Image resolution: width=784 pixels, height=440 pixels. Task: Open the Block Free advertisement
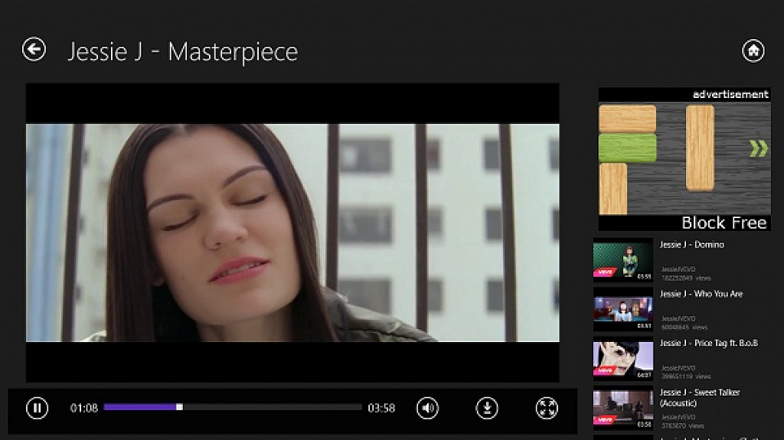[684, 159]
